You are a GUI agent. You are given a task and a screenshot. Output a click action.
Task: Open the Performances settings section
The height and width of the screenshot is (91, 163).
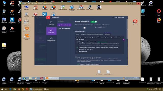coord(51,39)
